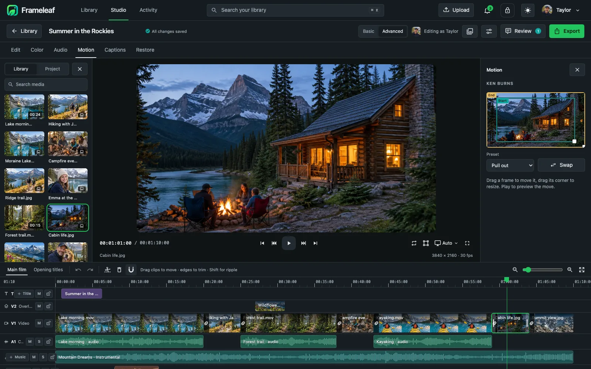Click the Upload button

pos(457,10)
